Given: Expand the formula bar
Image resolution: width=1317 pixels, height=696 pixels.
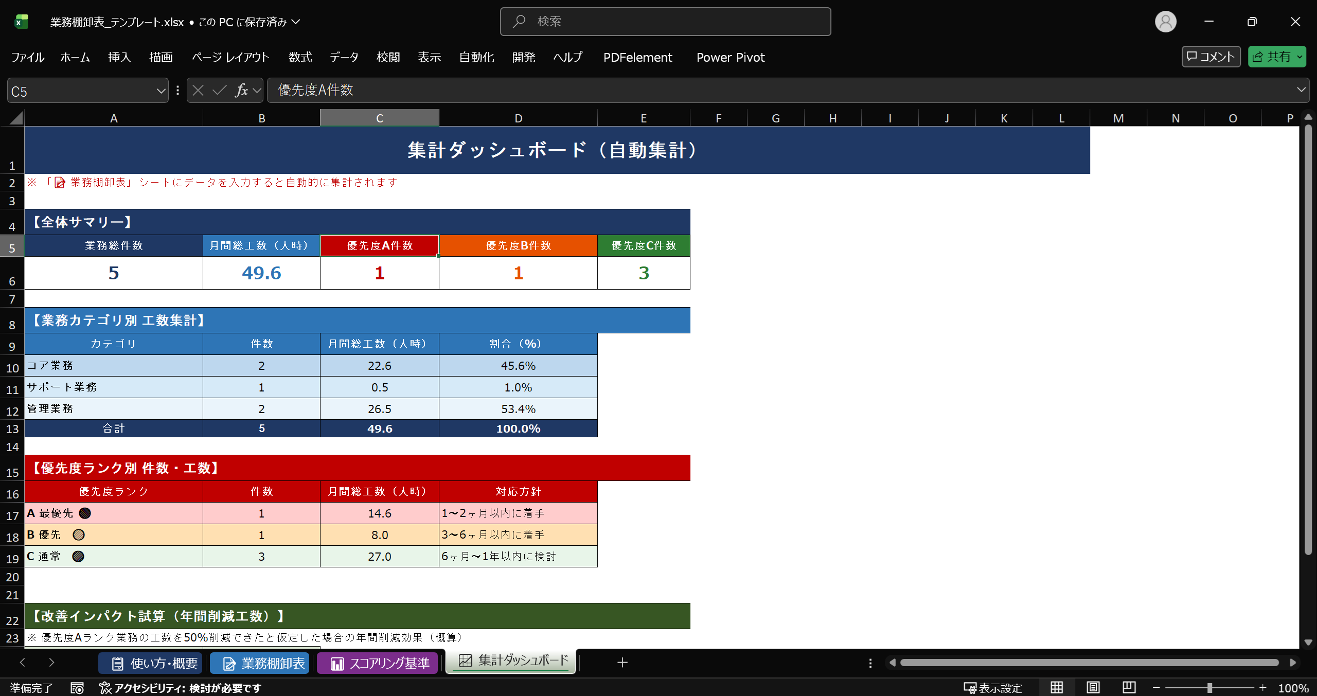Looking at the screenshot, I should (1301, 90).
